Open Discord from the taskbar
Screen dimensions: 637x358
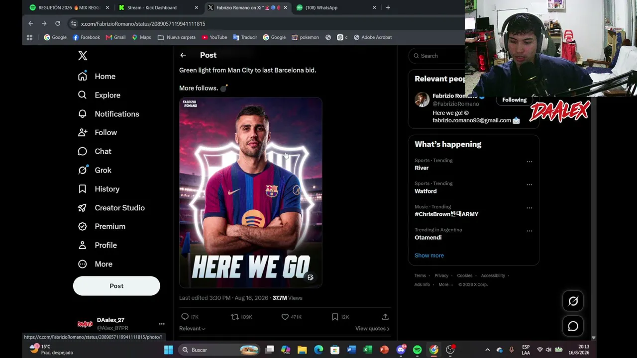(x=401, y=350)
